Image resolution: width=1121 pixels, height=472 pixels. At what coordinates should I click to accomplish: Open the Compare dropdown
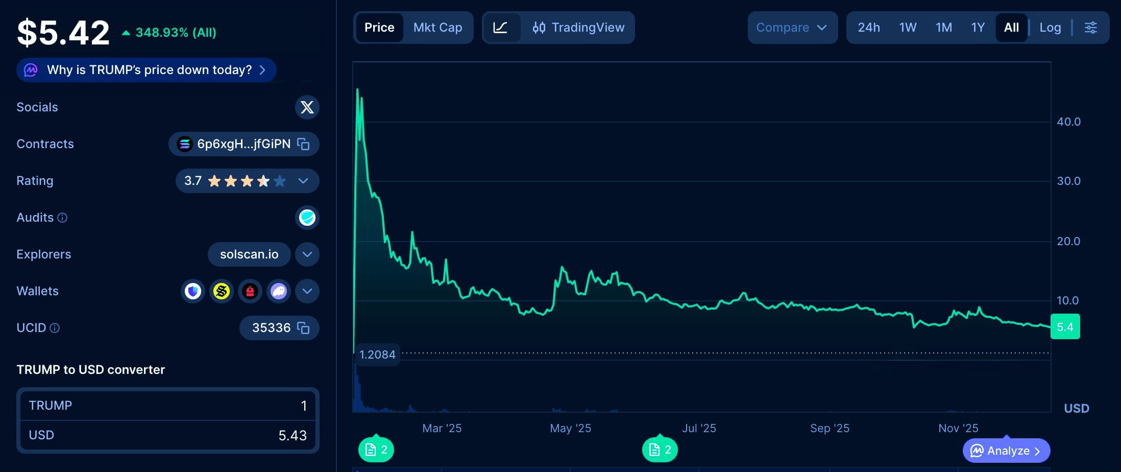pyautogui.click(x=792, y=28)
